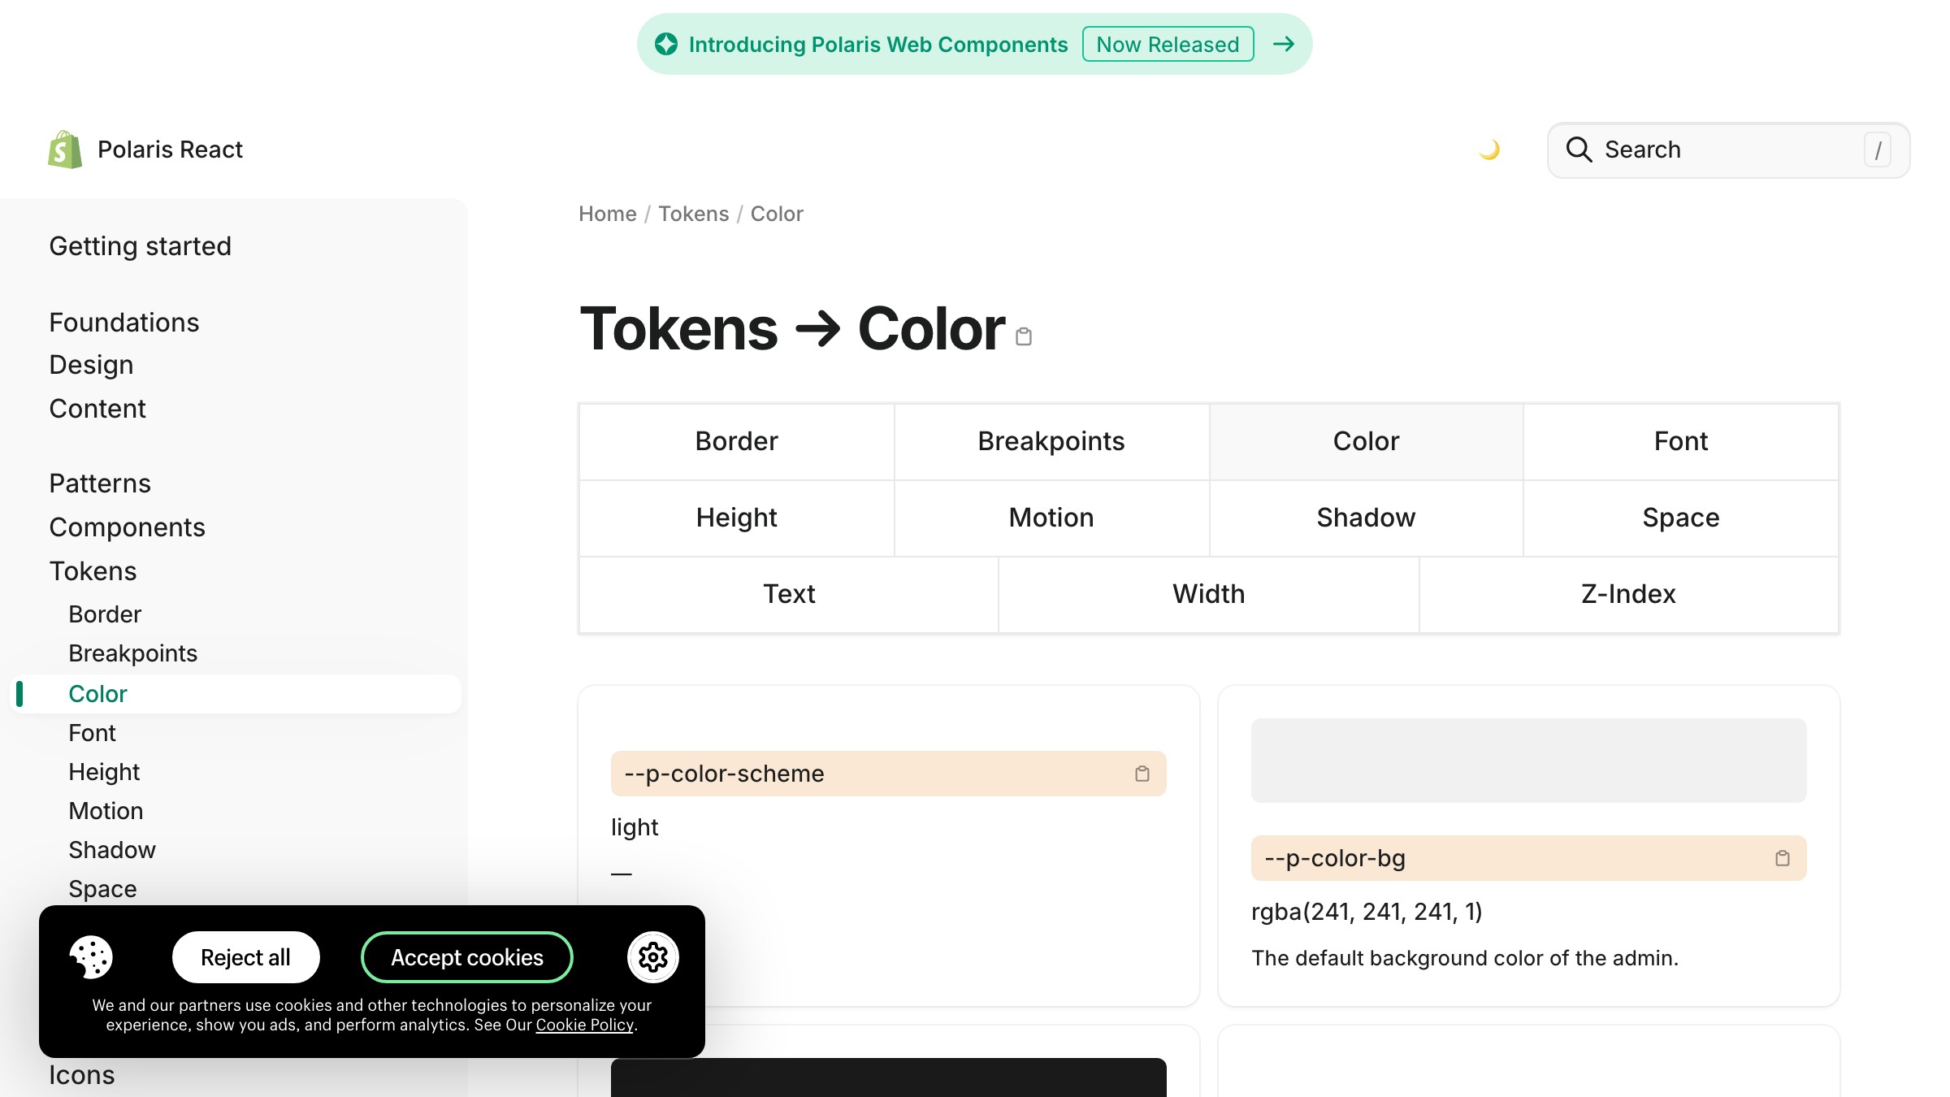
Task: Switch to the Shadow token category
Action: click(x=1365, y=518)
